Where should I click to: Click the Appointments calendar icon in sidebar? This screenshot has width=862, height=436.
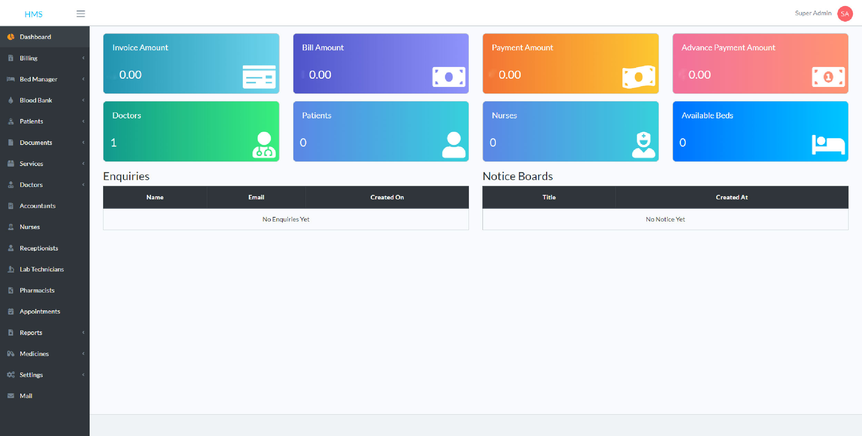(x=11, y=311)
